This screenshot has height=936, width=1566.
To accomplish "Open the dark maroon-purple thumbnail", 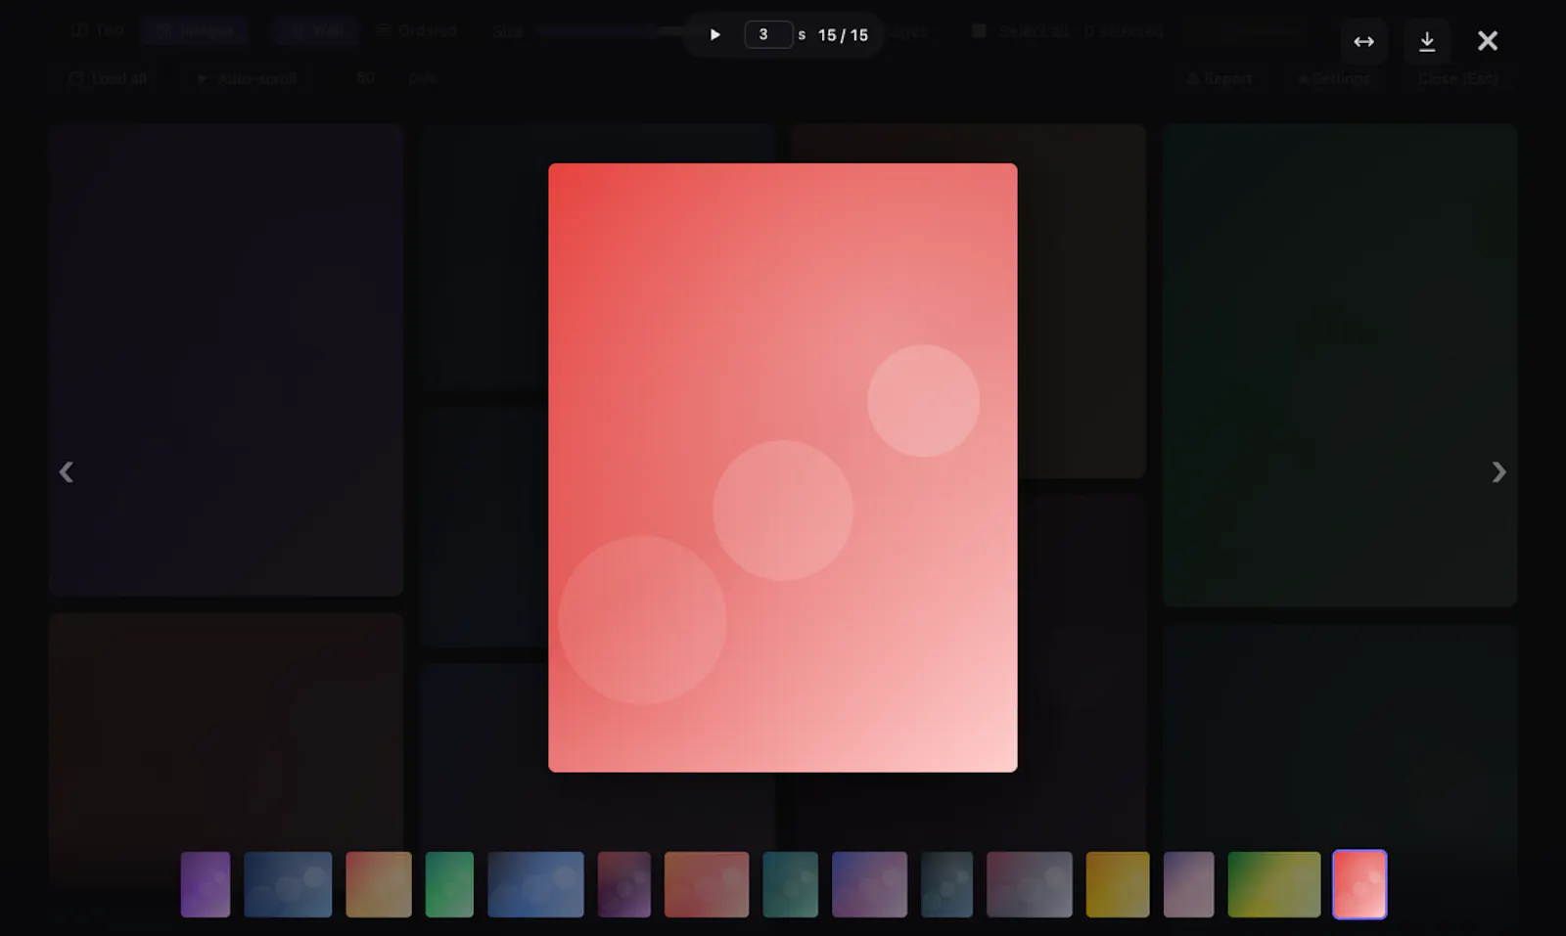I will click(x=624, y=884).
